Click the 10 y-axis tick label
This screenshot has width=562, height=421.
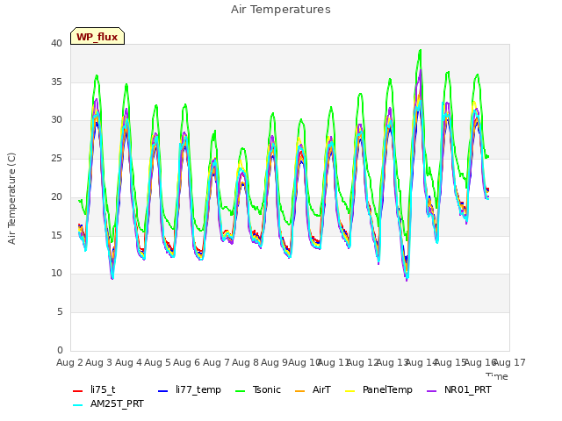(x=56, y=274)
